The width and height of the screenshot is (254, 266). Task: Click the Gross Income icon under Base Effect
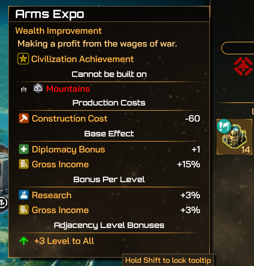(24, 164)
